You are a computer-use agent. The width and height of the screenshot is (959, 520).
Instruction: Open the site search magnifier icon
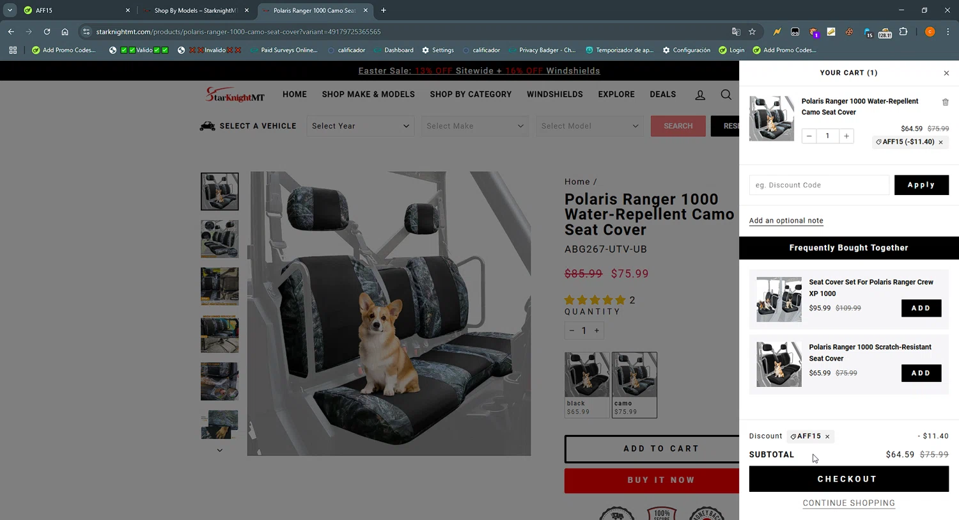(726, 95)
